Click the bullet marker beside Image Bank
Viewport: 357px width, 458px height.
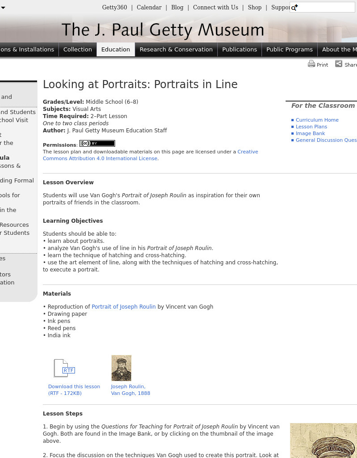click(x=292, y=133)
